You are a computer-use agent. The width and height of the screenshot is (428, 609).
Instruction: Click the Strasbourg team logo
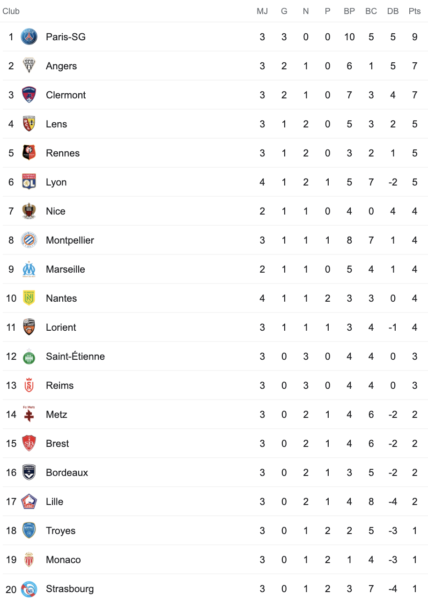point(29,588)
